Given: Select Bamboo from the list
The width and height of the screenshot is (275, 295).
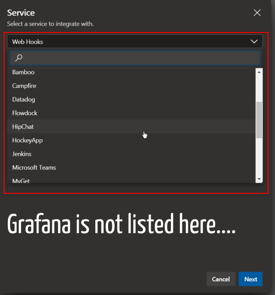Looking at the screenshot, I should [x=131, y=72].
